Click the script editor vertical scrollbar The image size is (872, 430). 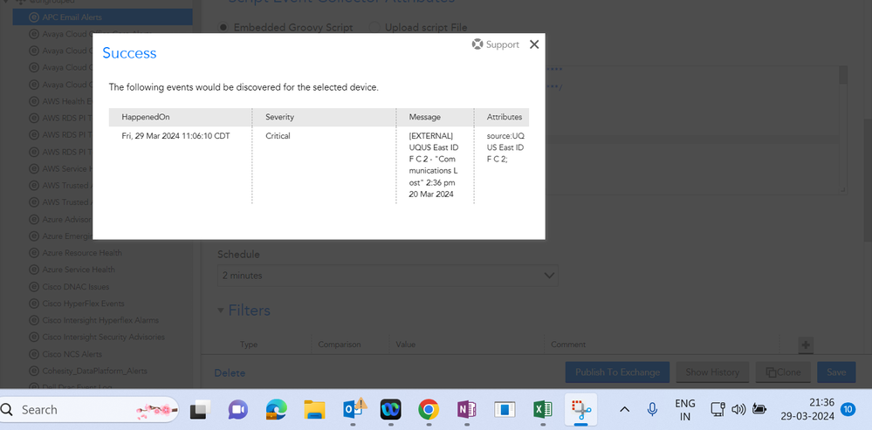[843, 130]
